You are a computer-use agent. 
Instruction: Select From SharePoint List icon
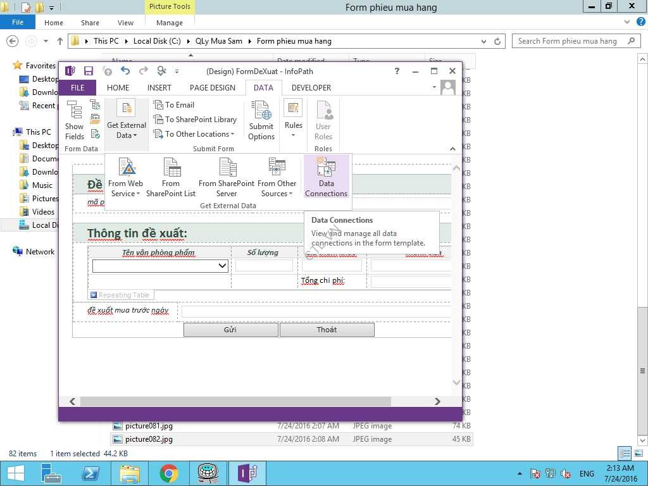(171, 177)
